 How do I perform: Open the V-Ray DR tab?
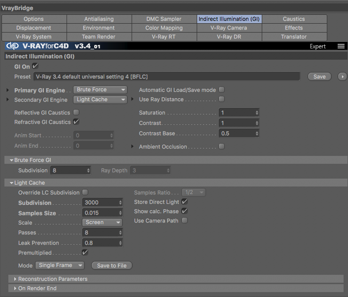click(229, 37)
